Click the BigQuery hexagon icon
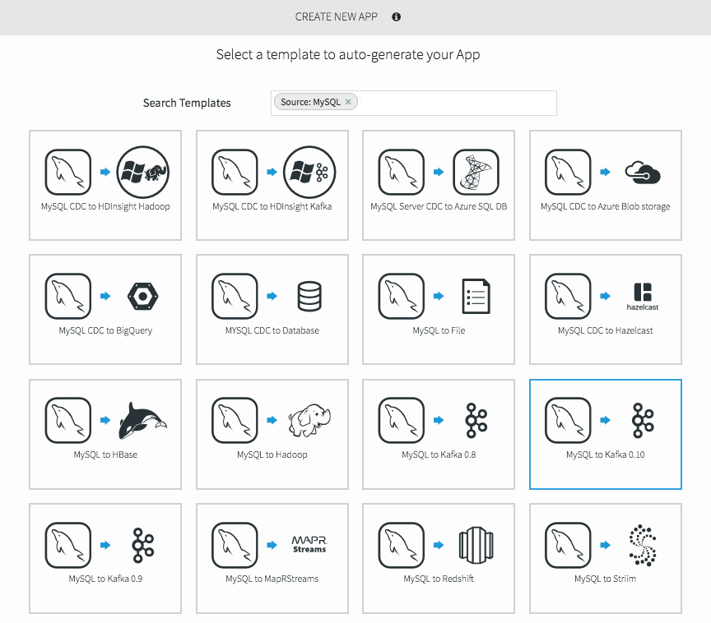 [x=143, y=296]
